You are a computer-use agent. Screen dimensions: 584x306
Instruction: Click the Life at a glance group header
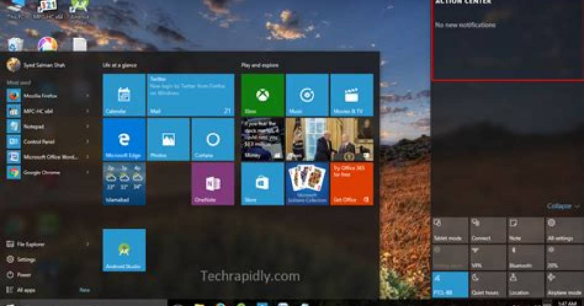click(x=120, y=65)
